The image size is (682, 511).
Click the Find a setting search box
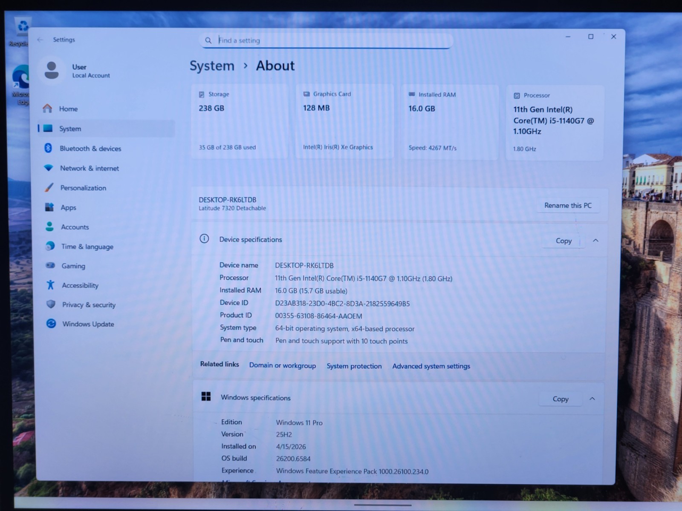pos(326,40)
